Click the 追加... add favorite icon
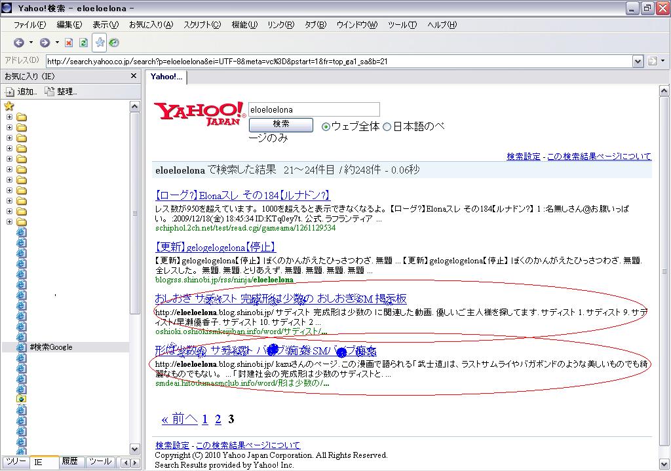The height and width of the screenshot is (471, 671). pos(9,92)
